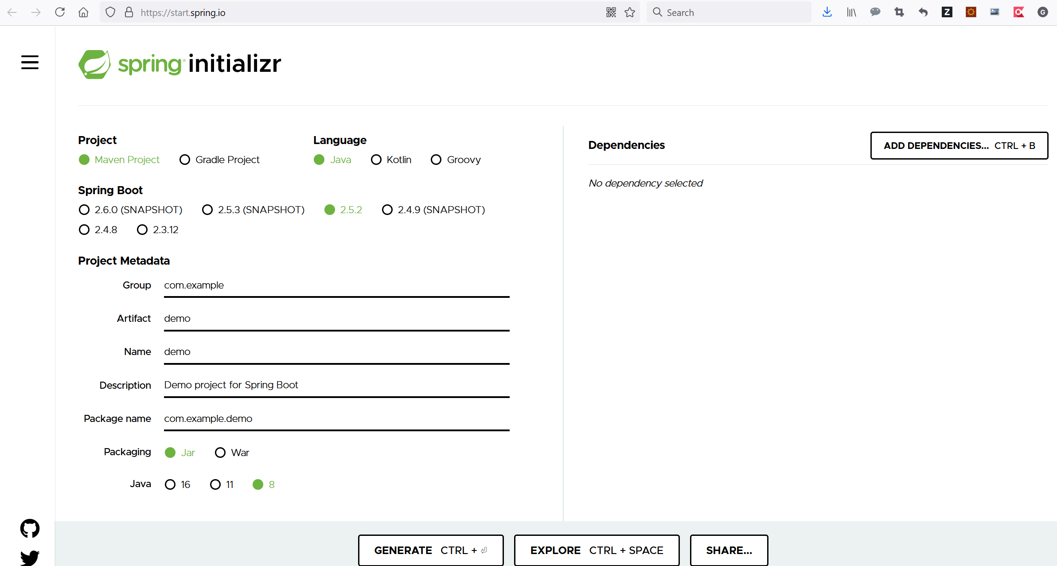Open the browser home page

[x=83, y=12]
